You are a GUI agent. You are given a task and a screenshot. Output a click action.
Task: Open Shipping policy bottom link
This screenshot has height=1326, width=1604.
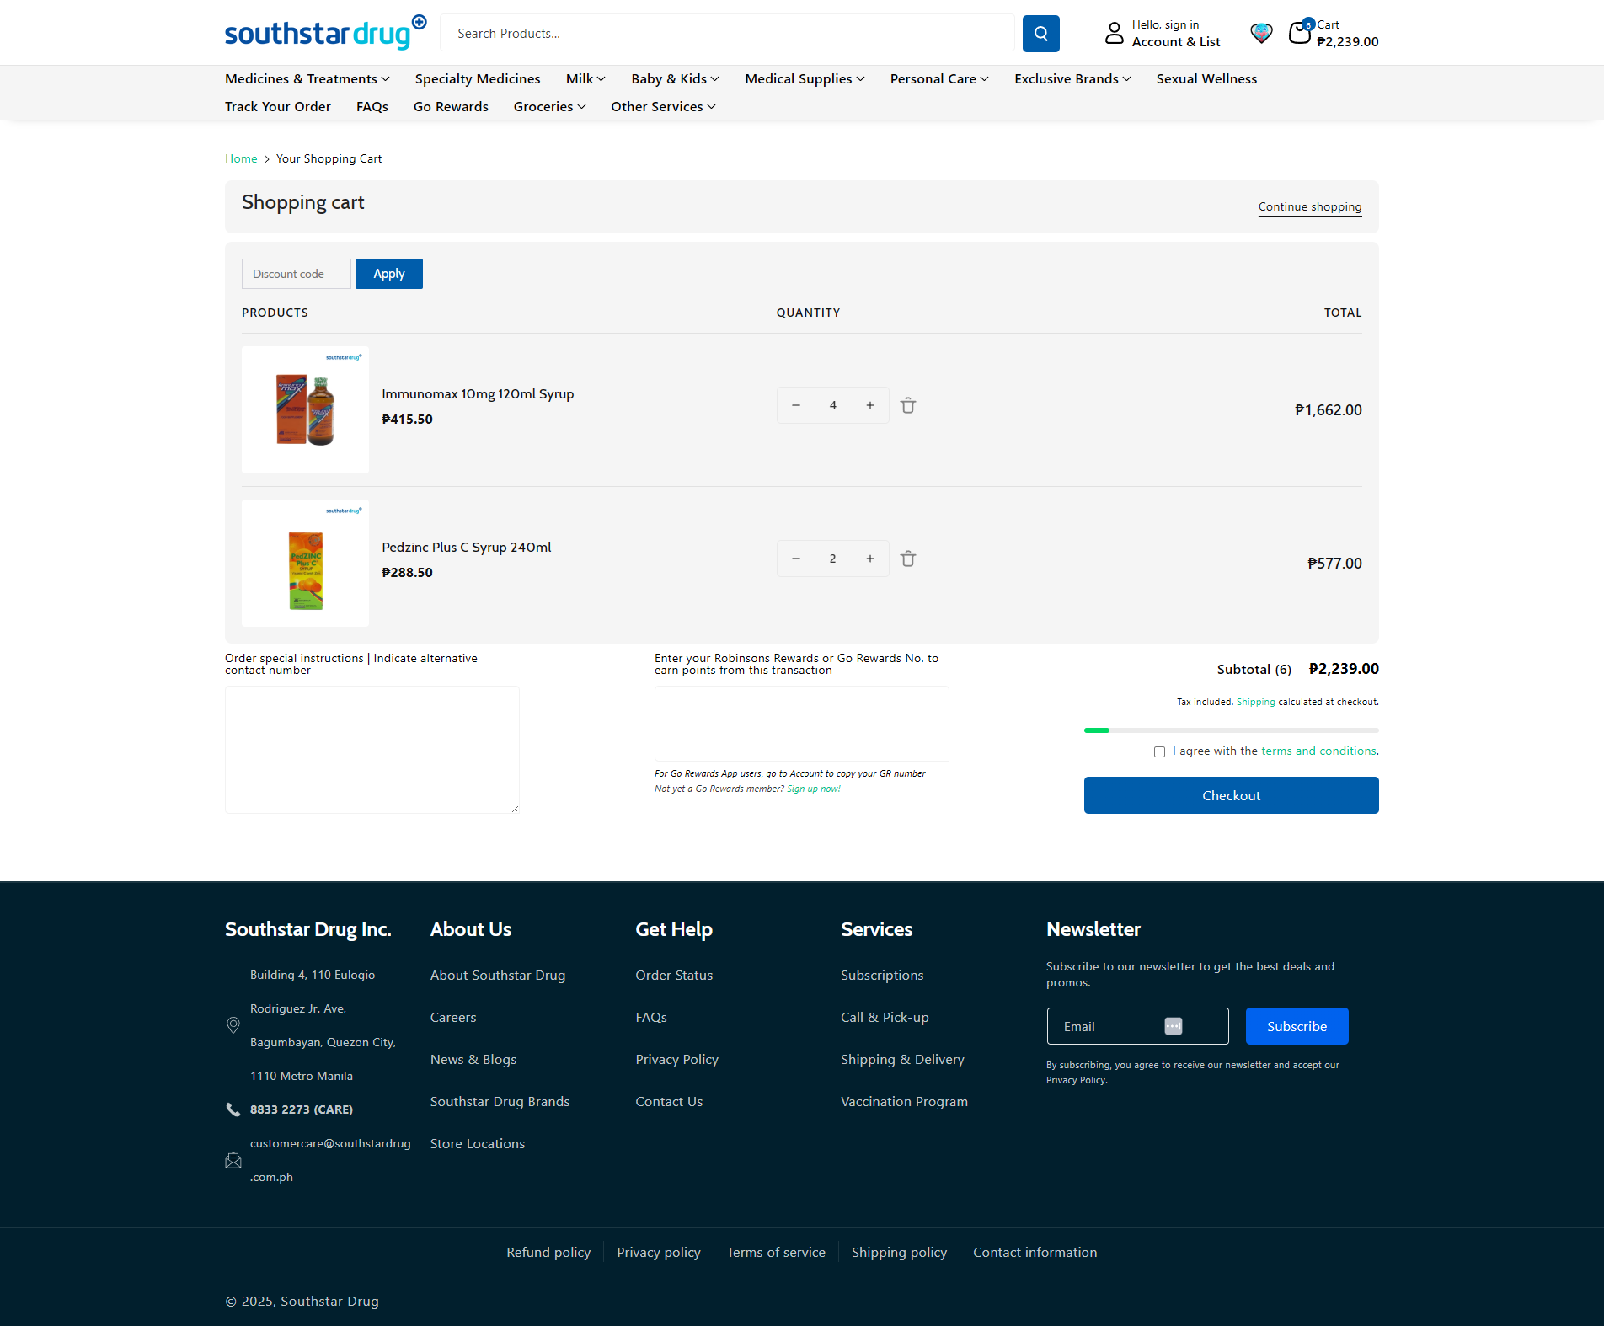tap(899, 1253)
